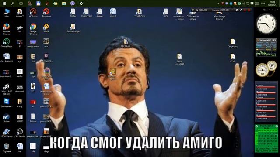Open the eye image thumbnail
Image resolution: width=280 pixels, height=157 pixels.
point(20,58)
